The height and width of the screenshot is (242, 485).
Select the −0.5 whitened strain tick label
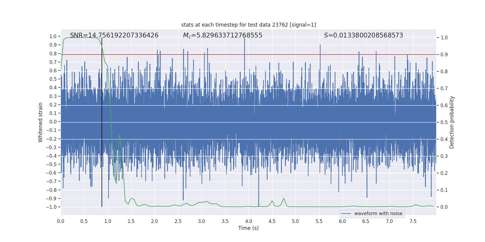[x=51, y=164]
